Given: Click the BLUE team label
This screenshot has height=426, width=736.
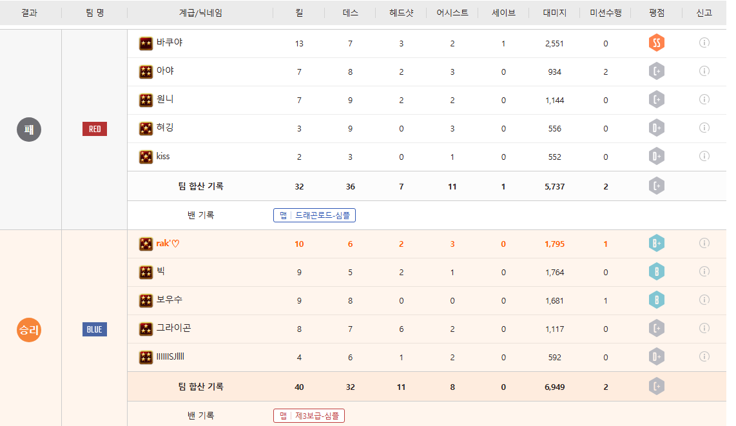Looking at the screenshot, I should 95,329.
